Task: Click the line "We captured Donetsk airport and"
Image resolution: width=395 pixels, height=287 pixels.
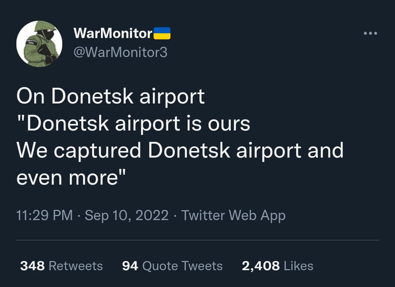Action: (180, 151)
